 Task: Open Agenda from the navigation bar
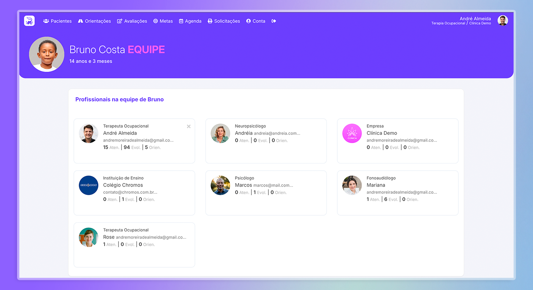coord(190,21)
